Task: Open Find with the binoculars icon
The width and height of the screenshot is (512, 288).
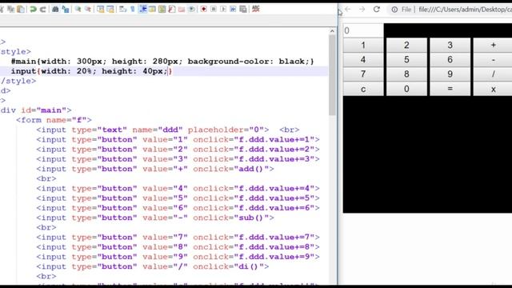Action: pyautogui.click(x=55, y=9)
